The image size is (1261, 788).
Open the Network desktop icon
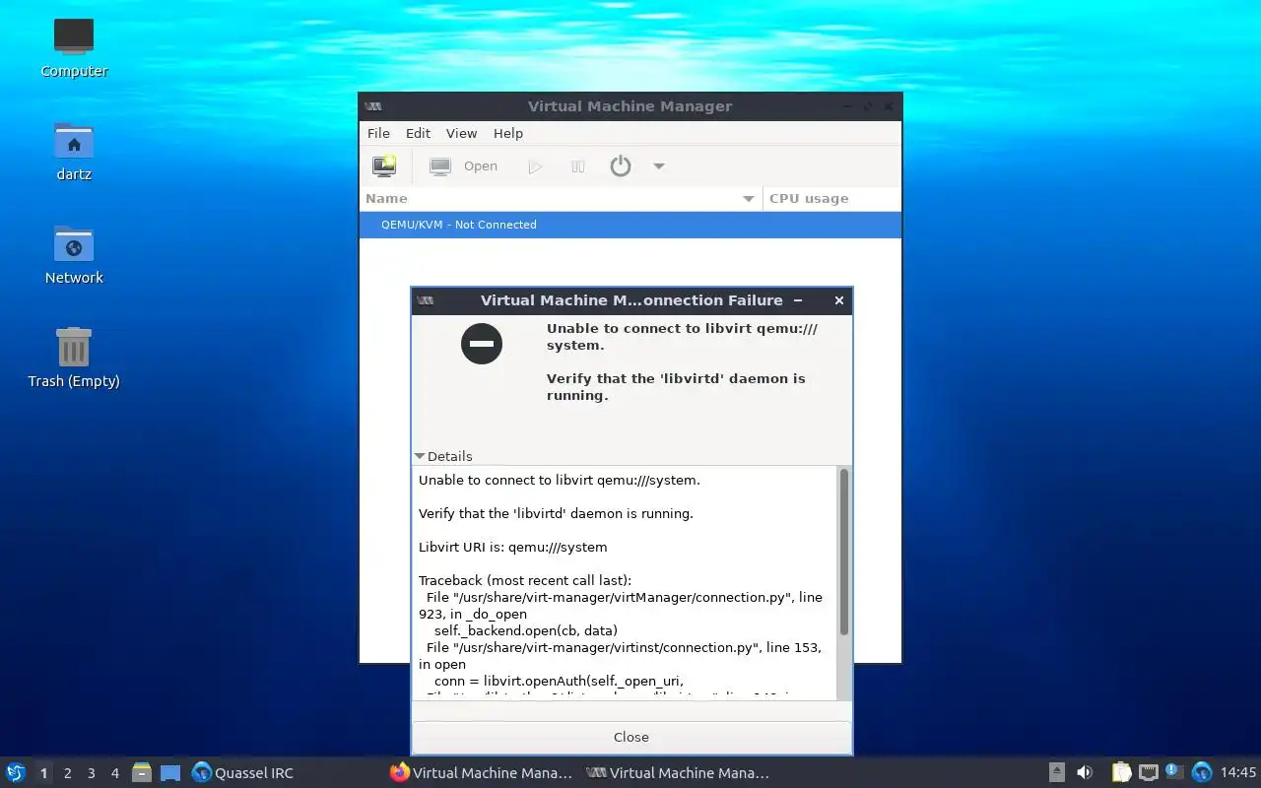(x=74, y=254)
